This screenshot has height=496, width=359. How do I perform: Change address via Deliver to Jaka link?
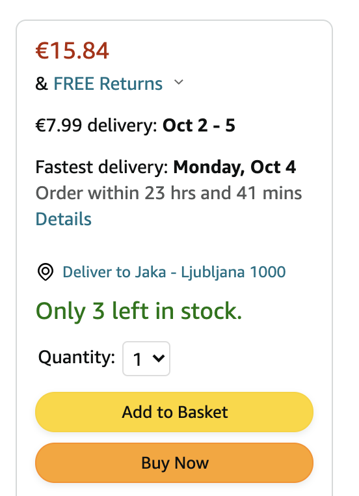tap(174, 272)
